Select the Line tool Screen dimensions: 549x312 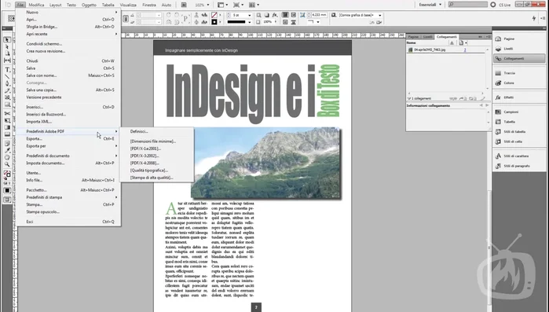7,76
